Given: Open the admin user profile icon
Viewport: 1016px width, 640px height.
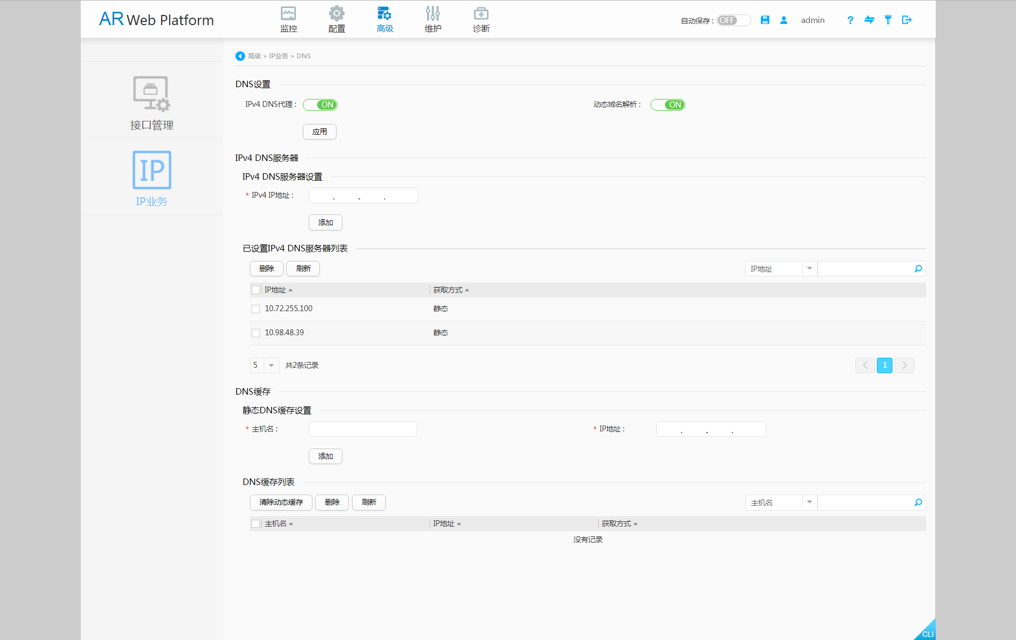Looking at the screenshot, I should (x=783, y=20).
